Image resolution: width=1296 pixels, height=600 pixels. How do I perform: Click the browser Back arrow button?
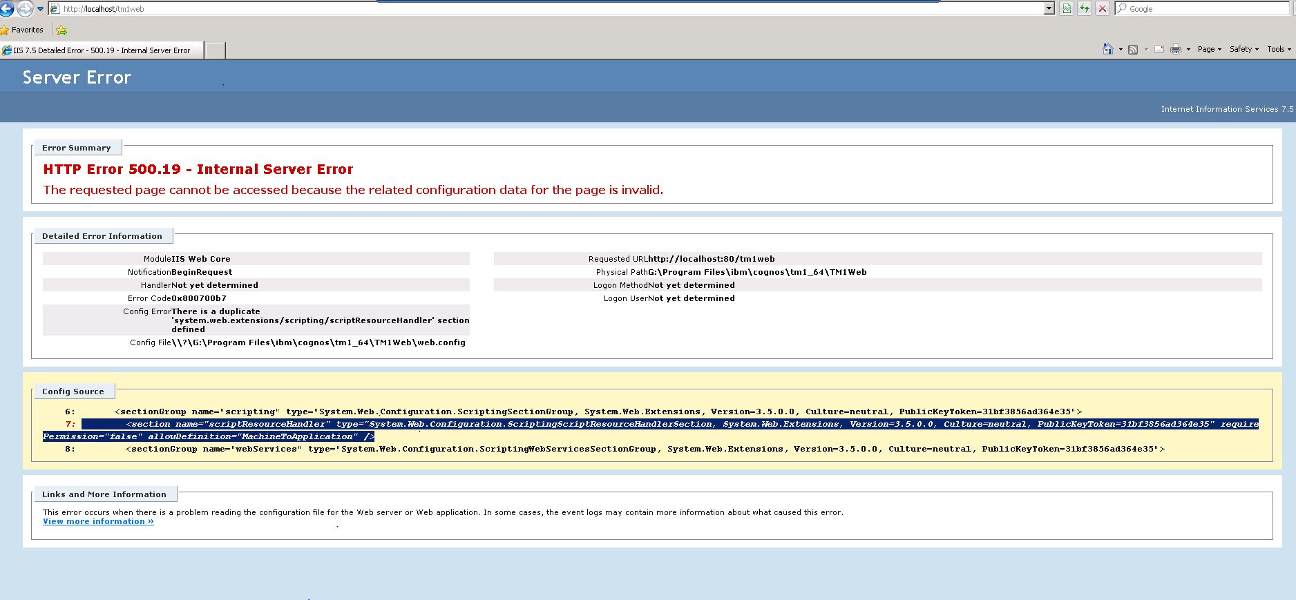(x=6, y=9)
